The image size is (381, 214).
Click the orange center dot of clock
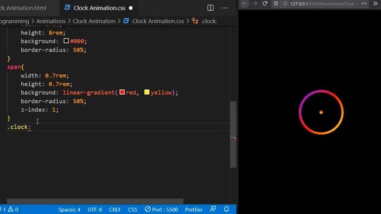coord(321,112)
